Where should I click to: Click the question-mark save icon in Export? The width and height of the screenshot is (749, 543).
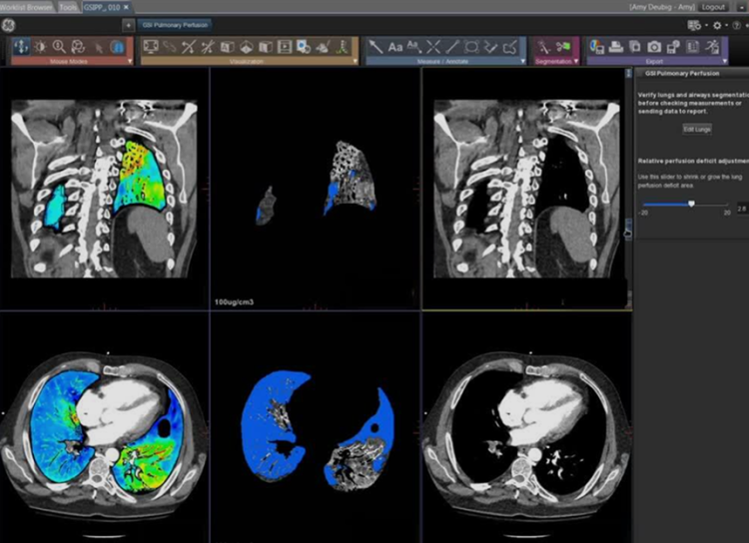673,47
